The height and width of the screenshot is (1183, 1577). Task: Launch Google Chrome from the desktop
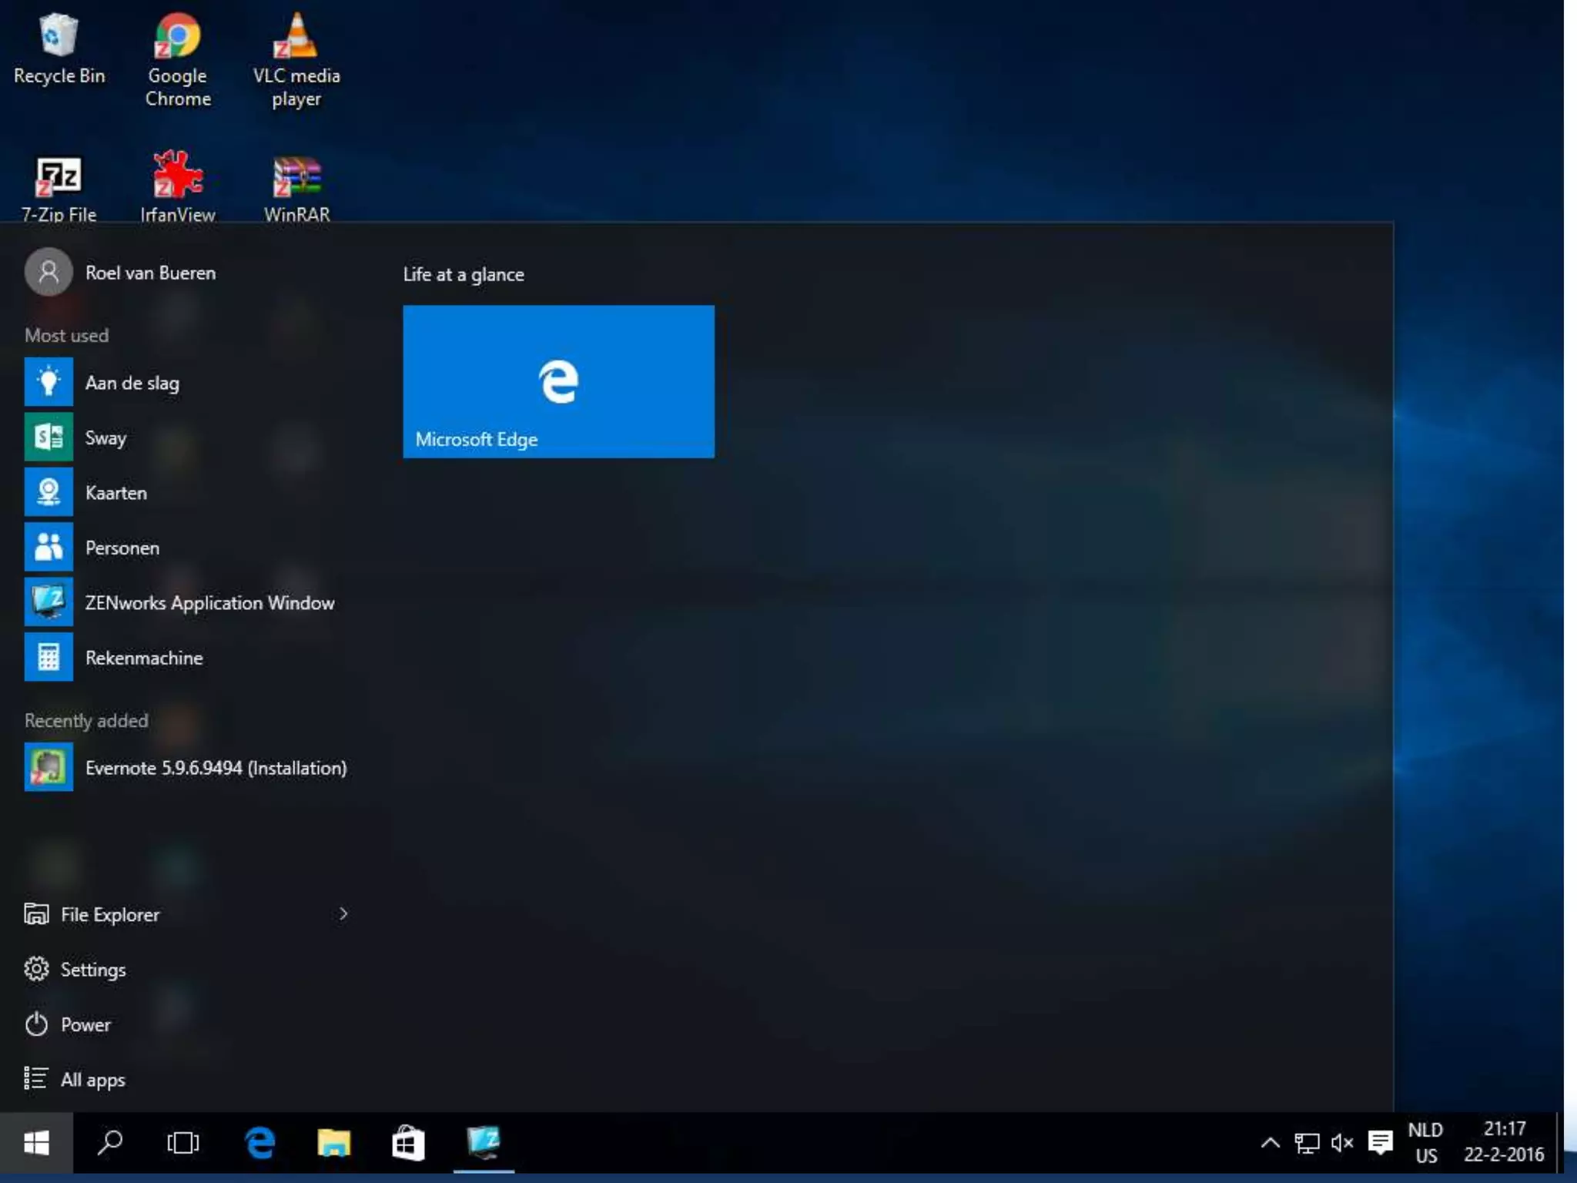click(178, 60)
